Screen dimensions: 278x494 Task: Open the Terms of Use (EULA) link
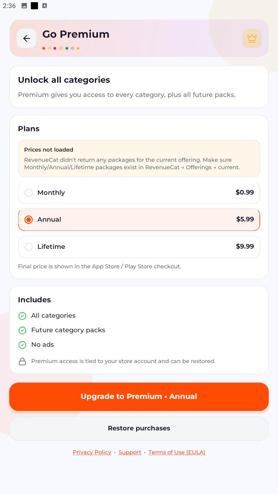[177, 452]
